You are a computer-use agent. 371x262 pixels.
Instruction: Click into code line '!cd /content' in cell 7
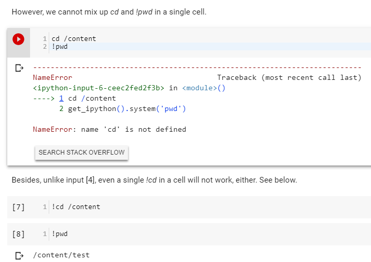tap(76, 207)
